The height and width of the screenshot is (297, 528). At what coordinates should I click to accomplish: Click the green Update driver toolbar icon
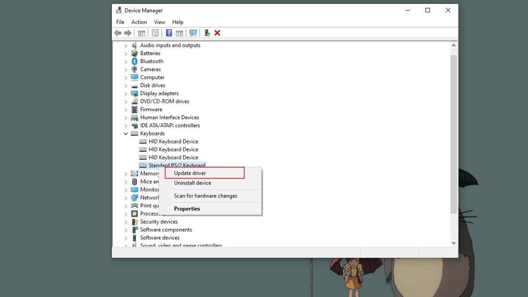coord(207,33)
